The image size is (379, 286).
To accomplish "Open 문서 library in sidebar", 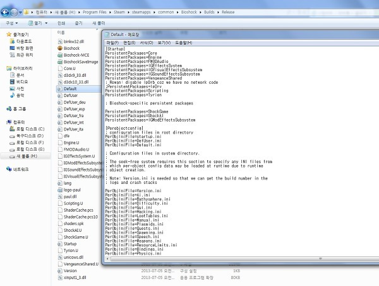I will click(17, 75).
